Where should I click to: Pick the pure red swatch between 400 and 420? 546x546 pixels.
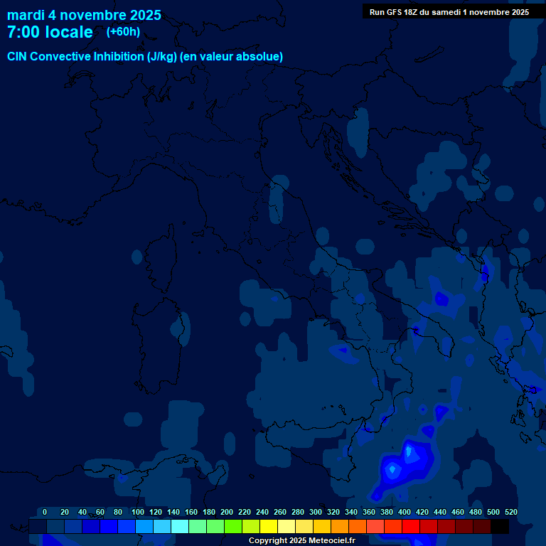[411, 527]
